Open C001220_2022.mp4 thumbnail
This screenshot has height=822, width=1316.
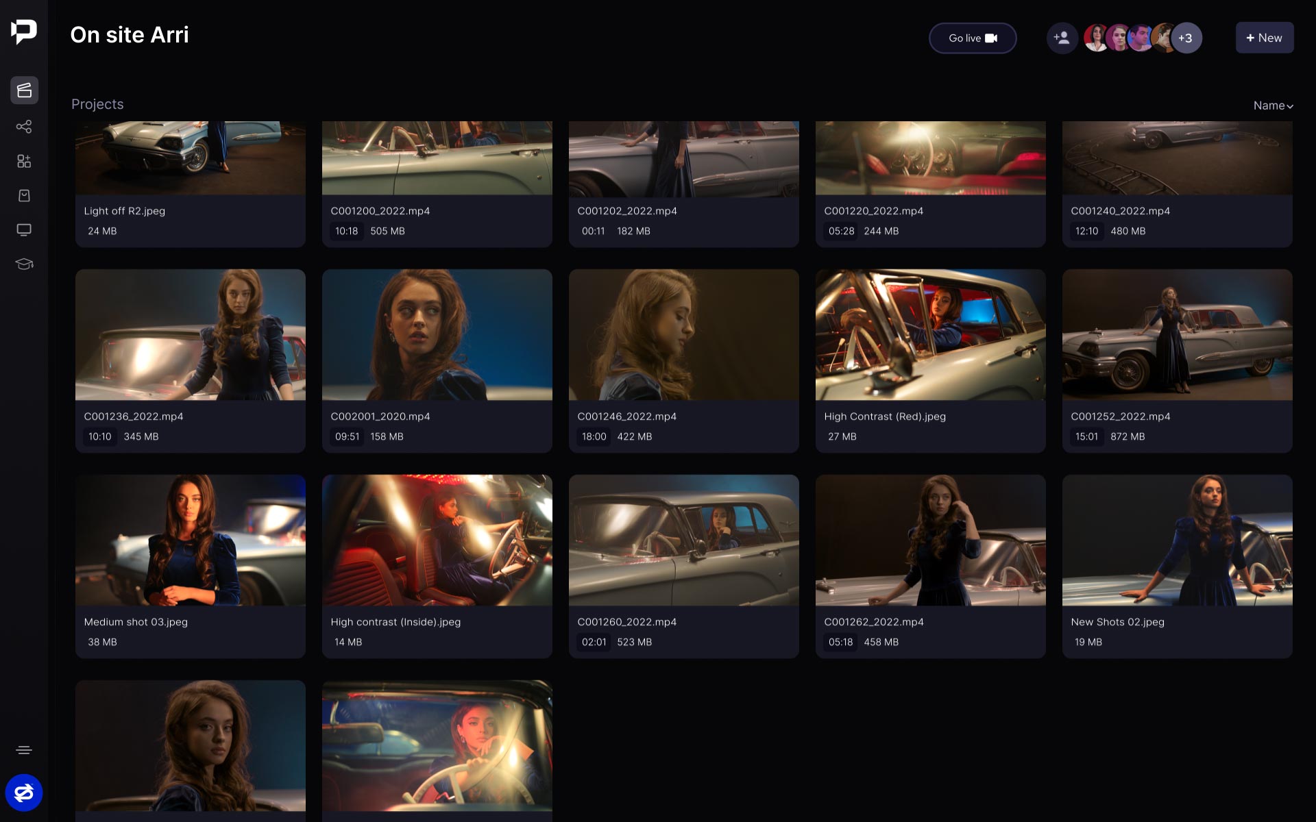pyautogui.click(x=931, y=158)
